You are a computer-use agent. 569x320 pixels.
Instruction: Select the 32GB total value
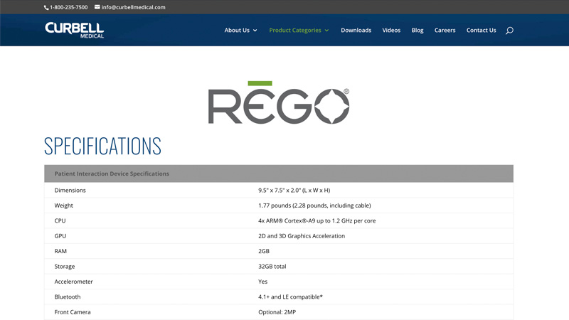[272, 266]
